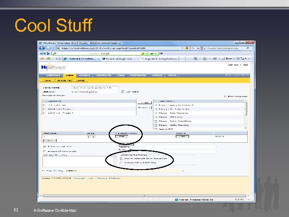Click the AOL toolbar logo
Viewport: 289px width, 217px height.
45,53
